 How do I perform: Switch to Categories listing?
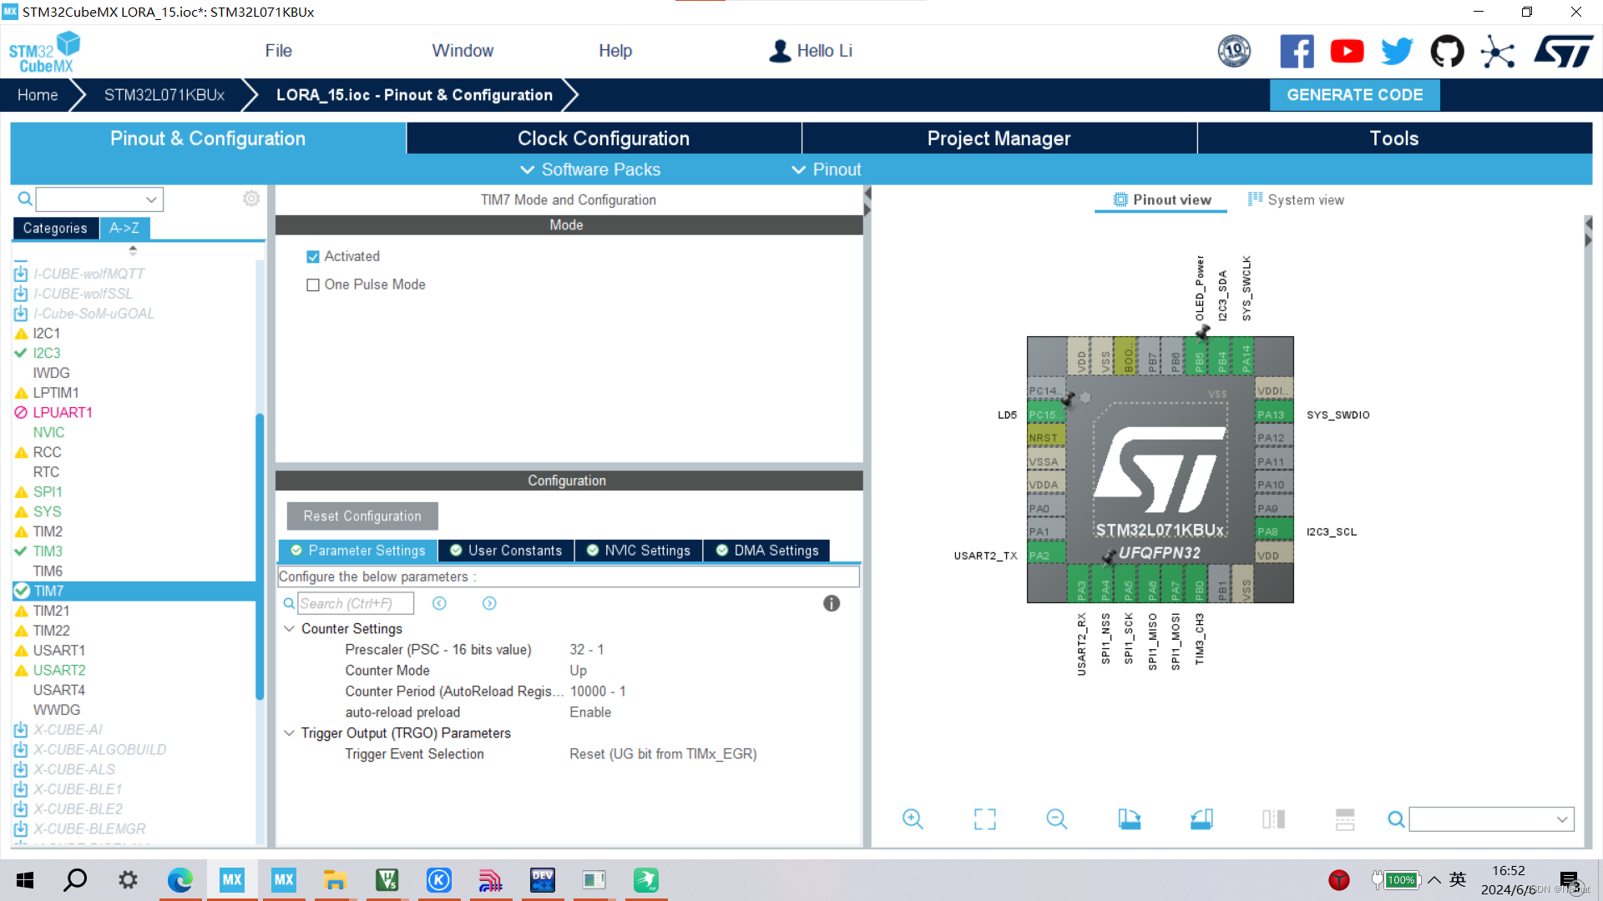coord(55,228)
